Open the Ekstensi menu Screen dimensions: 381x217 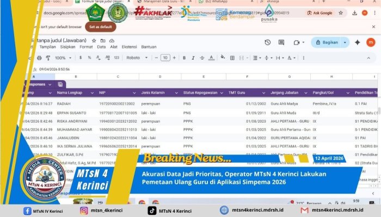pyautogui.click(x=130, y=47)
